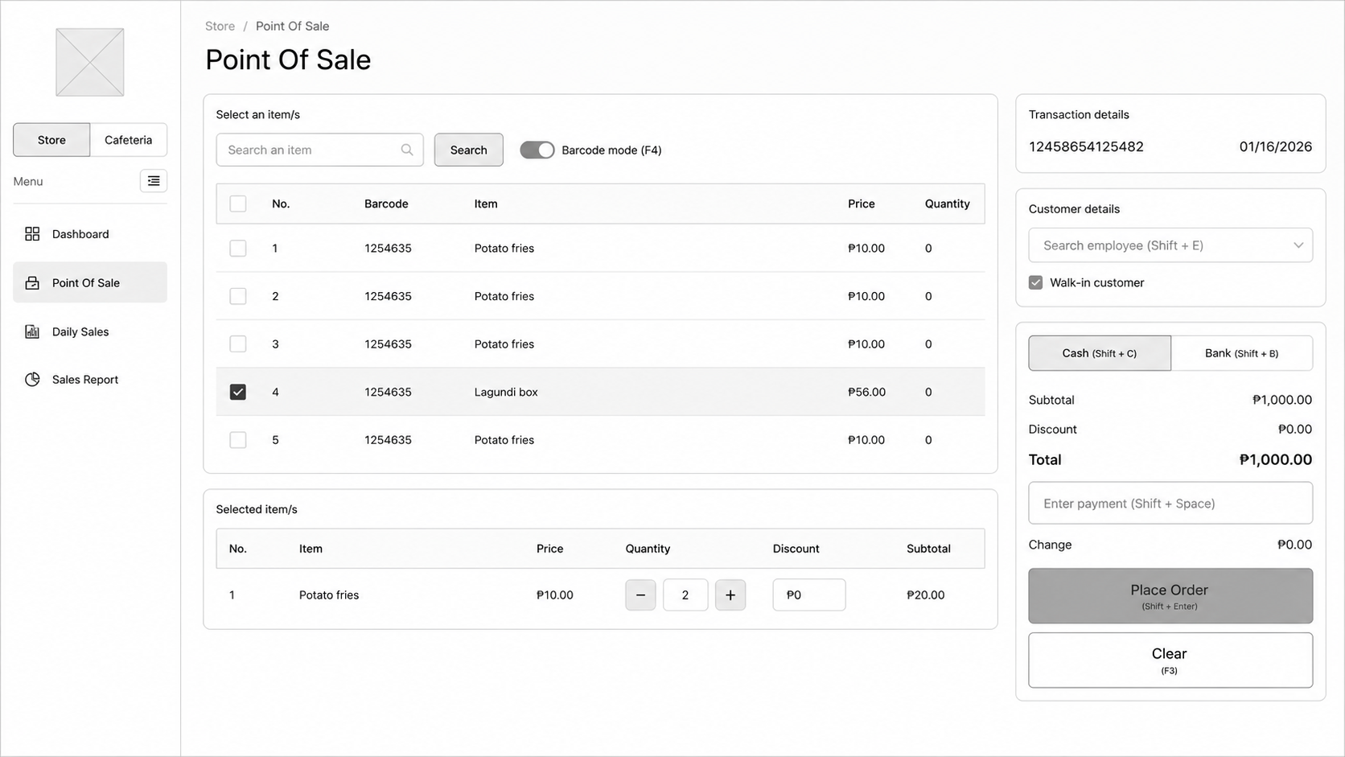Viewport: 1345px width, 757px height.
Task: Check the select-all checkbox in table header
Action: (x=238, y=204)
